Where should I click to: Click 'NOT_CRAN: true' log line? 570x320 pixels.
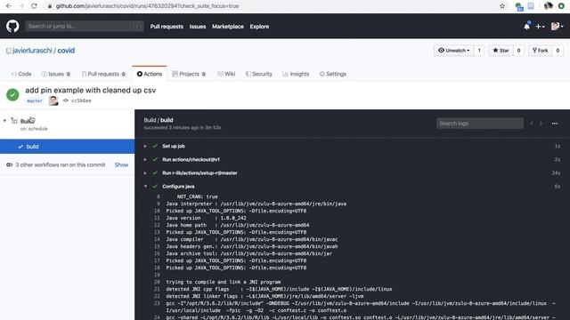198,196
